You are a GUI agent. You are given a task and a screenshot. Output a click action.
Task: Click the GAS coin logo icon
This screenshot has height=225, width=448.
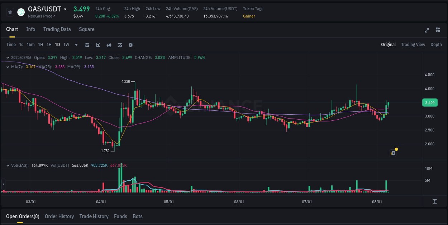pos(21,12)
